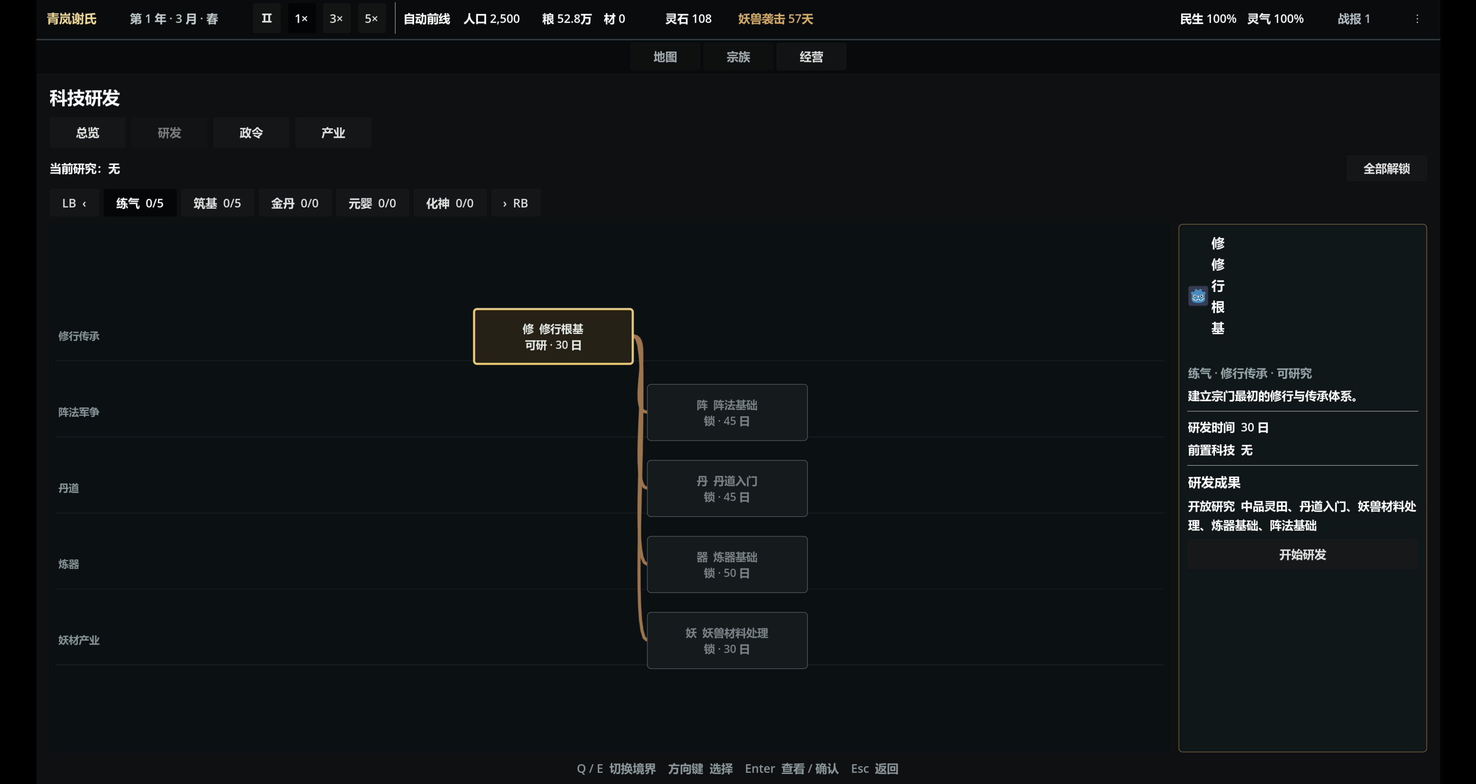Set game speed to 5×

pyautogui.click(x=371, y=18)
